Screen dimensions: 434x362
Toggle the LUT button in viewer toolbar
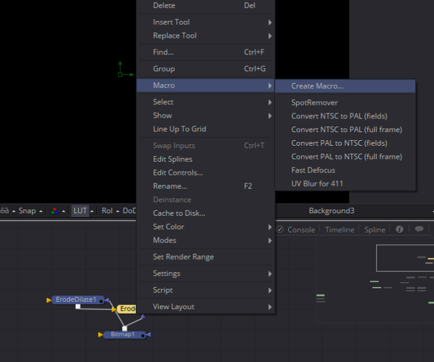[80, 211]
